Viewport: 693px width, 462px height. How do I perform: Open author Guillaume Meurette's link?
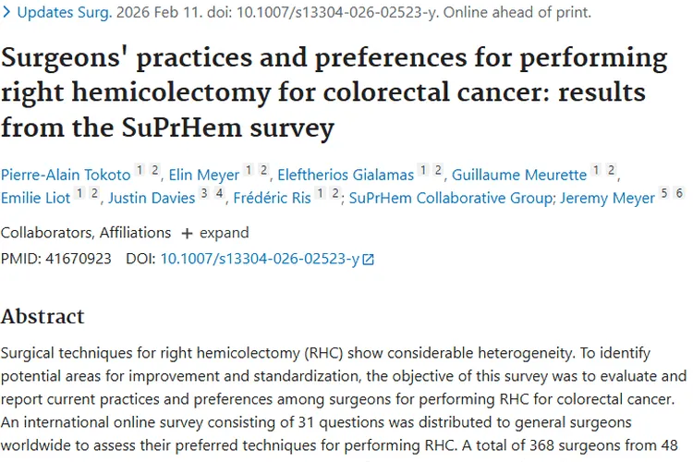point(519,174)
